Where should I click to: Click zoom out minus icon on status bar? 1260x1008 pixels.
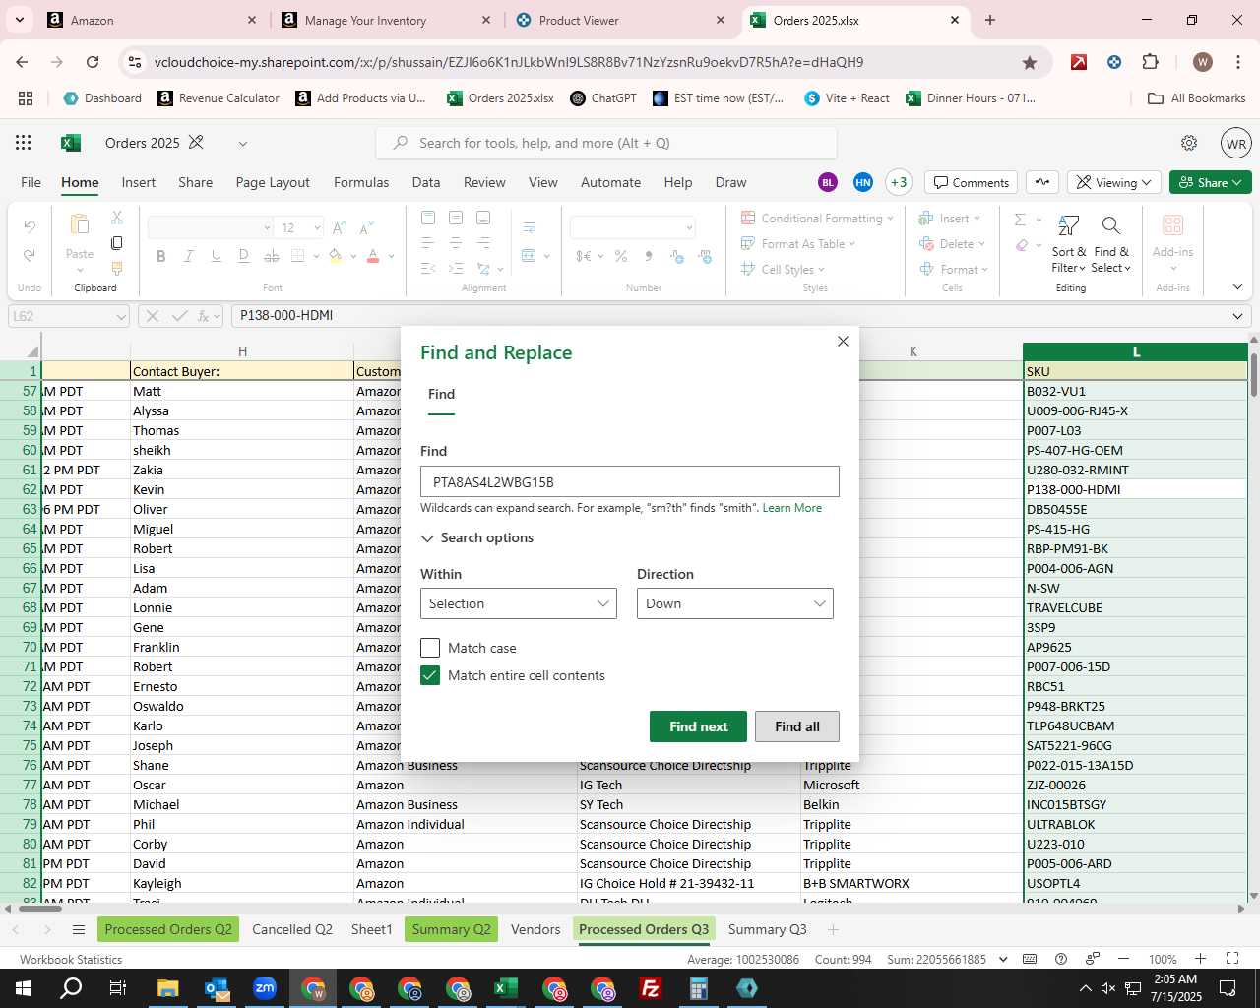point(1124,959)
